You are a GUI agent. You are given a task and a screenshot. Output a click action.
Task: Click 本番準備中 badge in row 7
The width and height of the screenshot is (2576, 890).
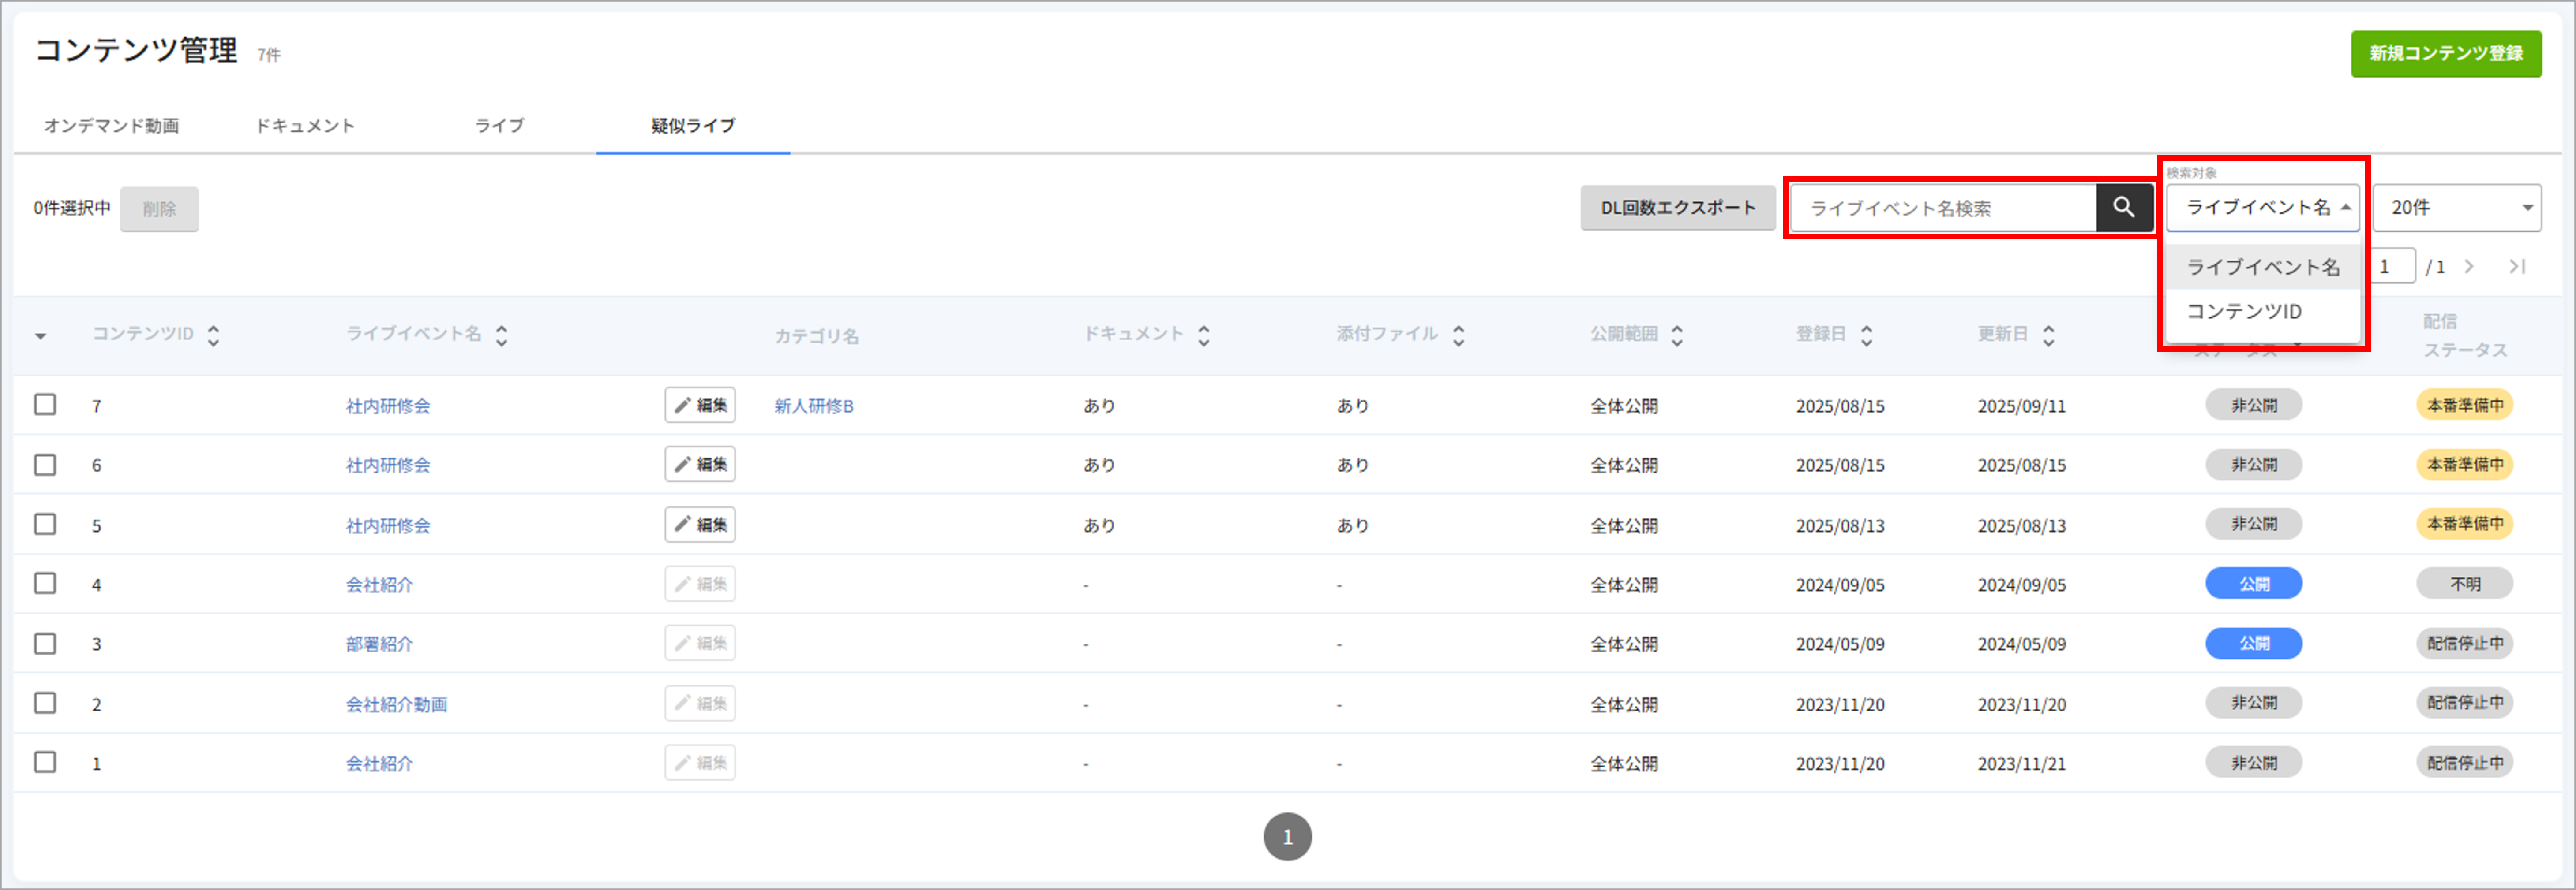click(x=2465, y=405)
